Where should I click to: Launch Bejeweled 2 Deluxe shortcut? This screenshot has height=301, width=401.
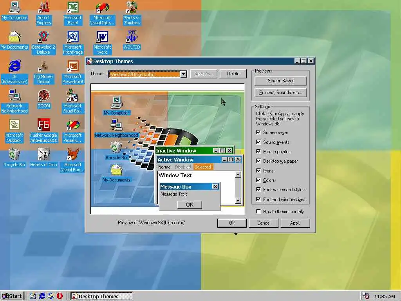click(x=43, y=42)
